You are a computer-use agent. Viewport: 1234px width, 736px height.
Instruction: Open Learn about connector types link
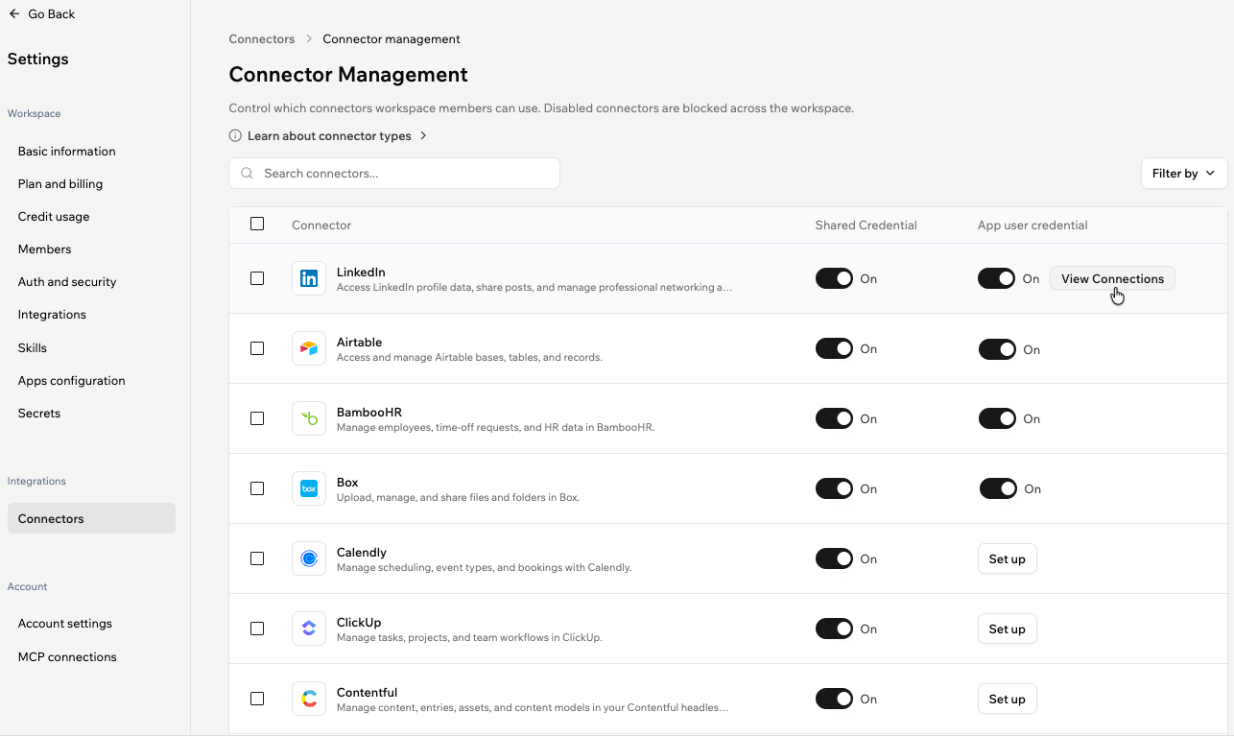click(x=329, y=136)
